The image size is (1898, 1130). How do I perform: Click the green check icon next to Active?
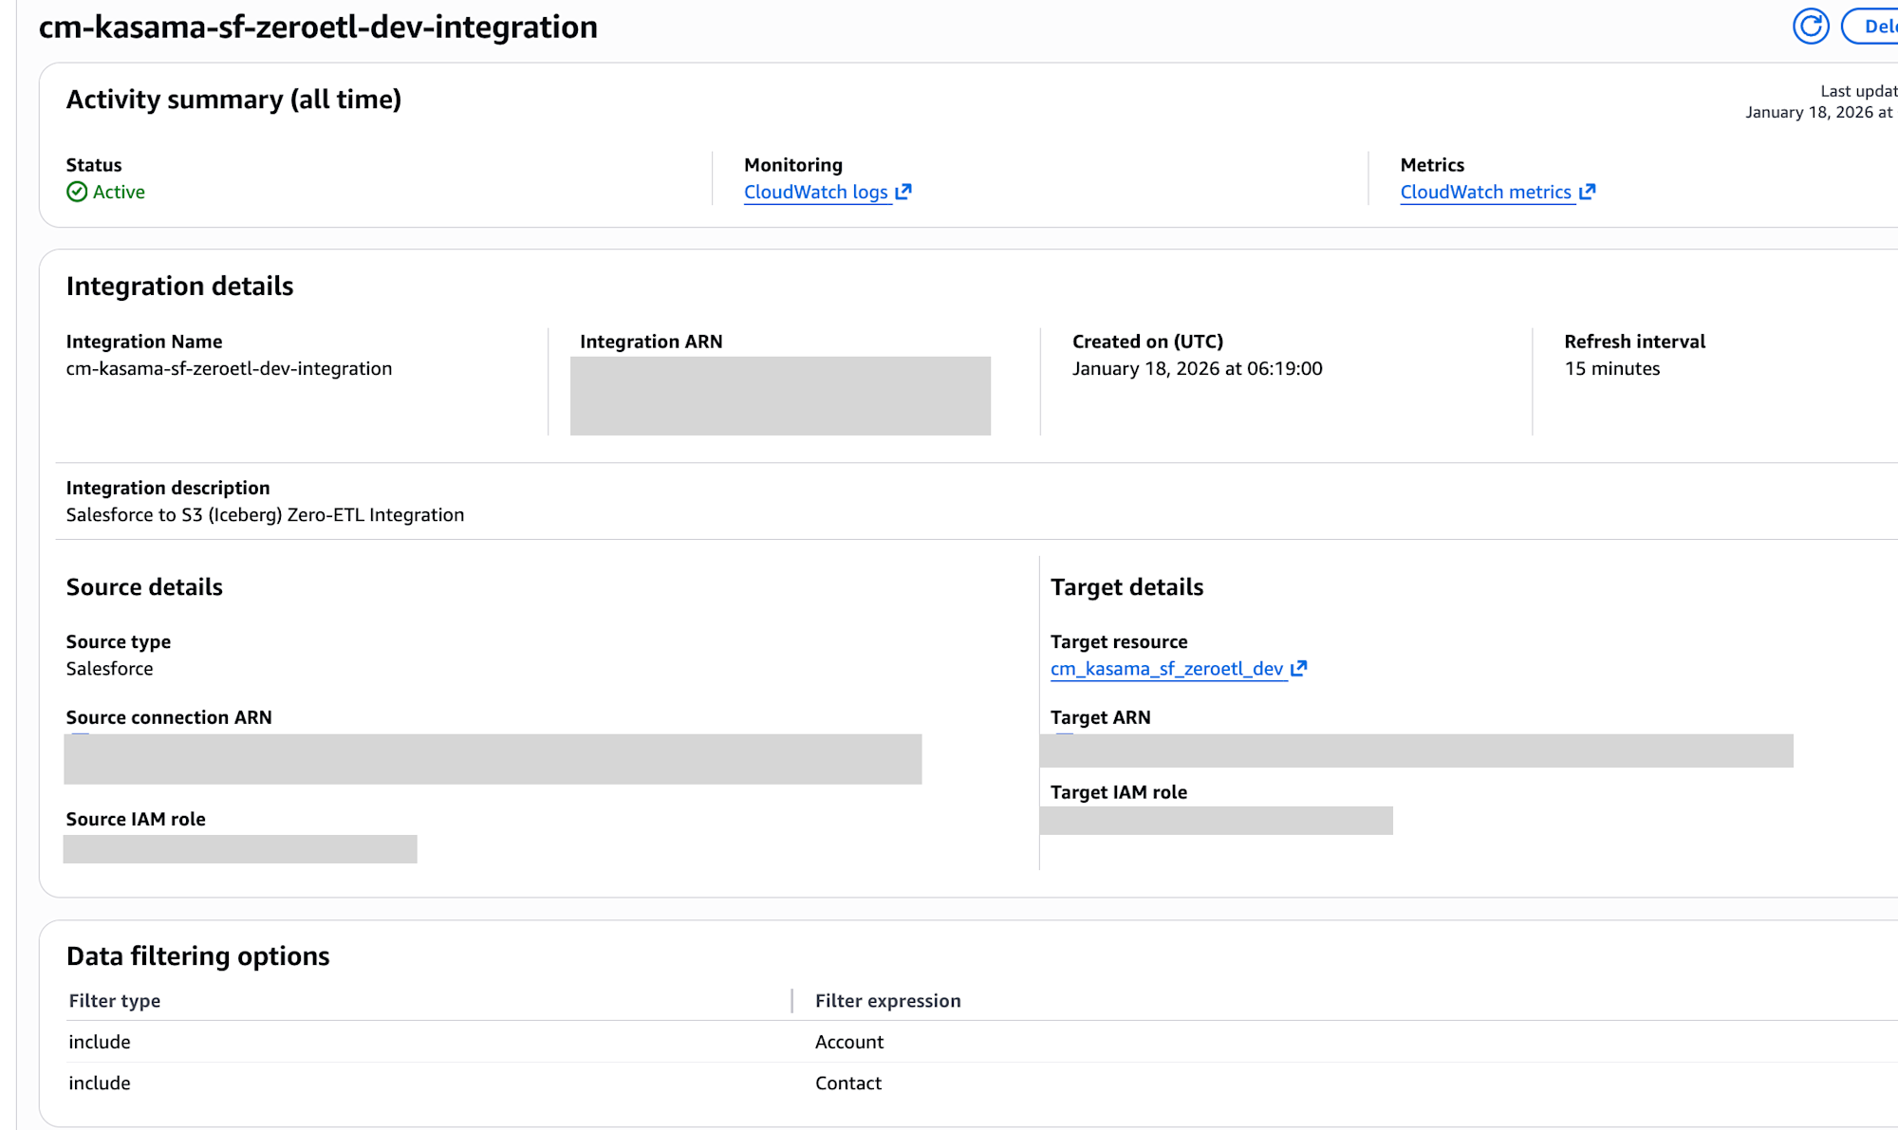[x=77, y=192]
